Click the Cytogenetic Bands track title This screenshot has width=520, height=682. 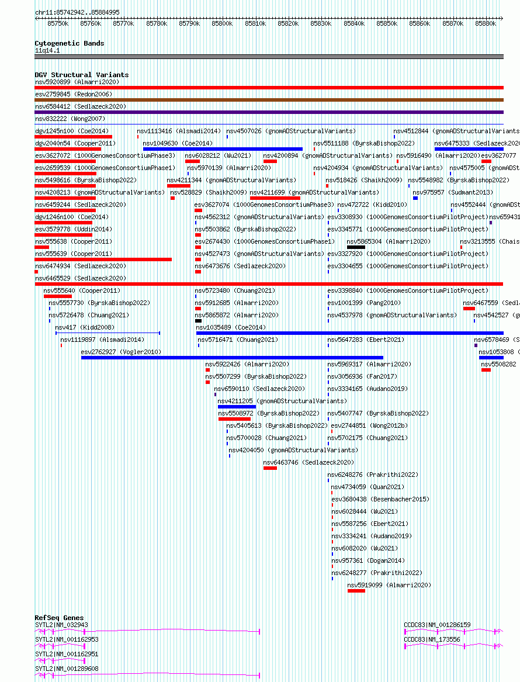[x=70, y=43]
